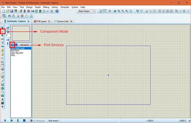Select the Selection Mode arrow tool
The image size is (191, 123).
pos(2,28)
